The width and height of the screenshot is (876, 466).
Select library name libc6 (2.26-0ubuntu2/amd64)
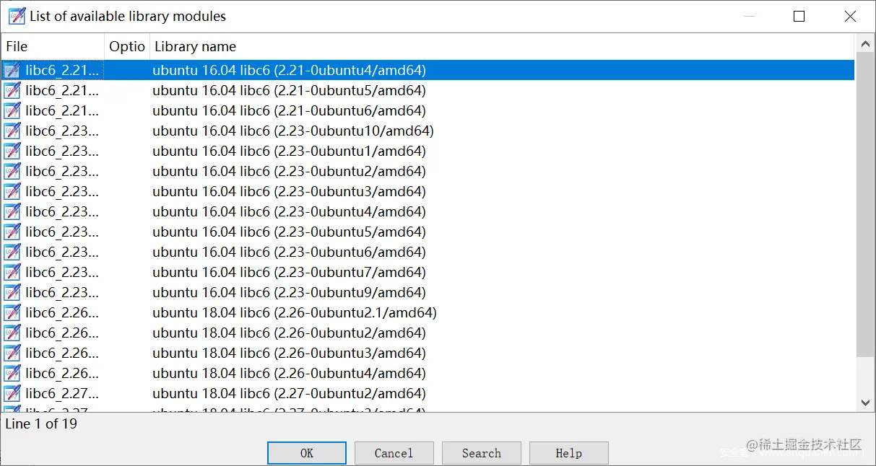289,333
